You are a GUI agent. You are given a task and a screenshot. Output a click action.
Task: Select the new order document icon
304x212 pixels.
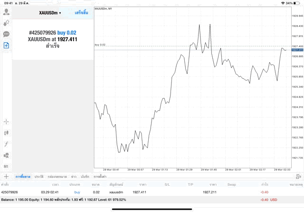[x=6, y=46]
